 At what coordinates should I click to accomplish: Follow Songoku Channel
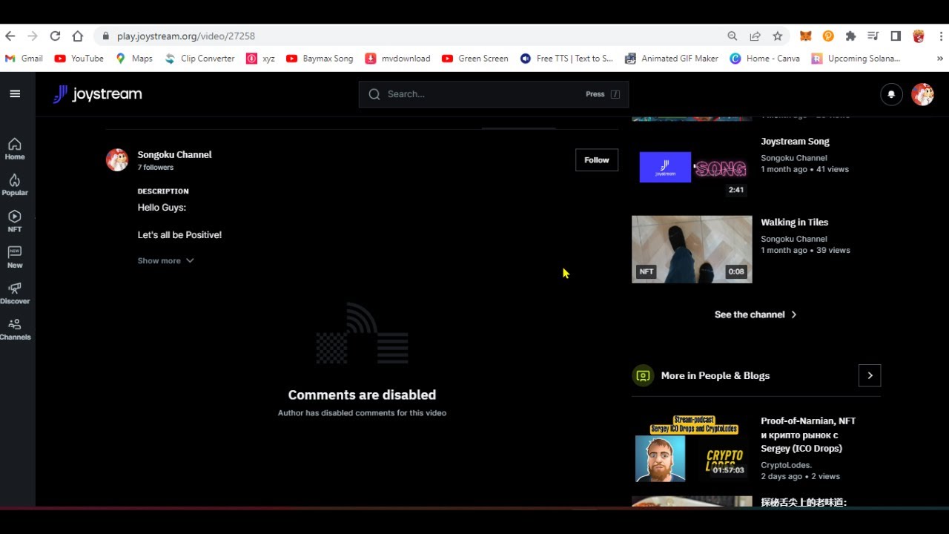tap(596, 160)
